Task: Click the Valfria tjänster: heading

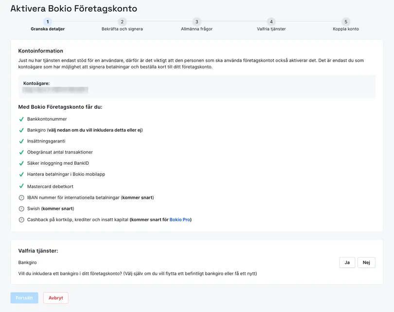Action: click(x=38, y=251)
